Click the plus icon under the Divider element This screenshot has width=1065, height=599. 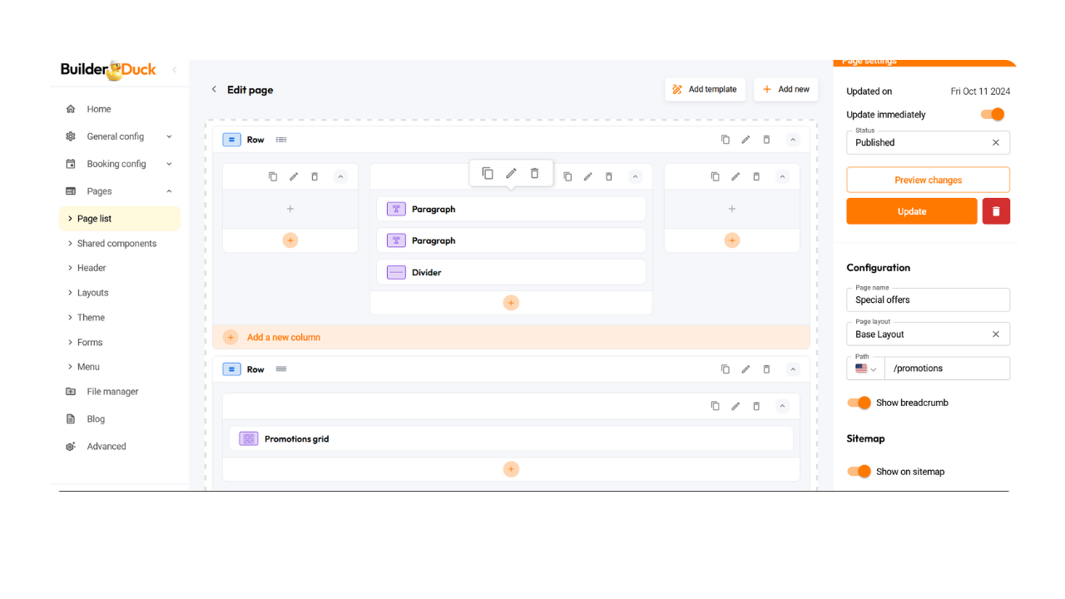coord(511,303)
